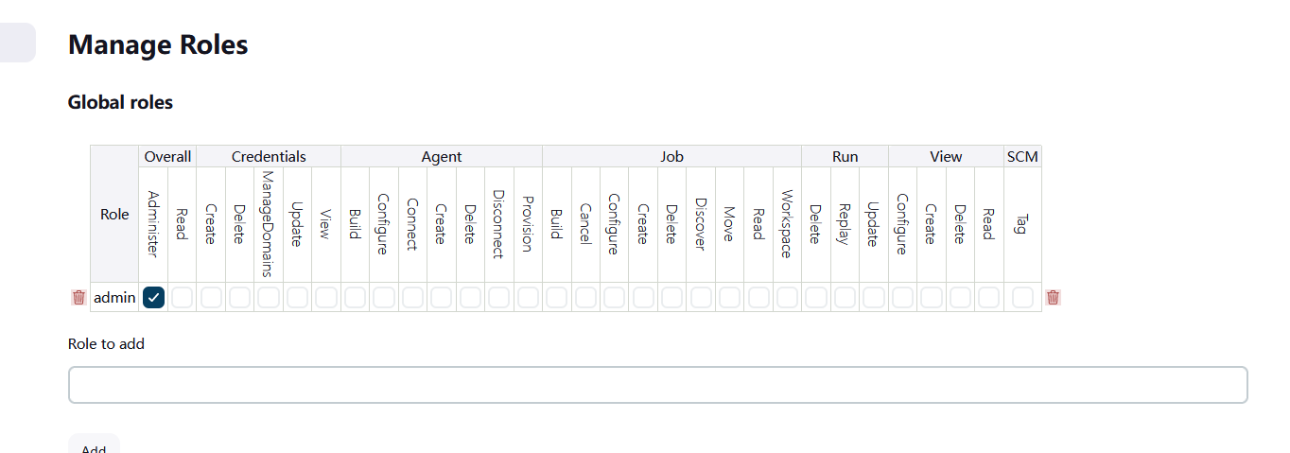1290x453 pixels.
Task: Enable View Configure permission for admin
Action: pos(902,298)
